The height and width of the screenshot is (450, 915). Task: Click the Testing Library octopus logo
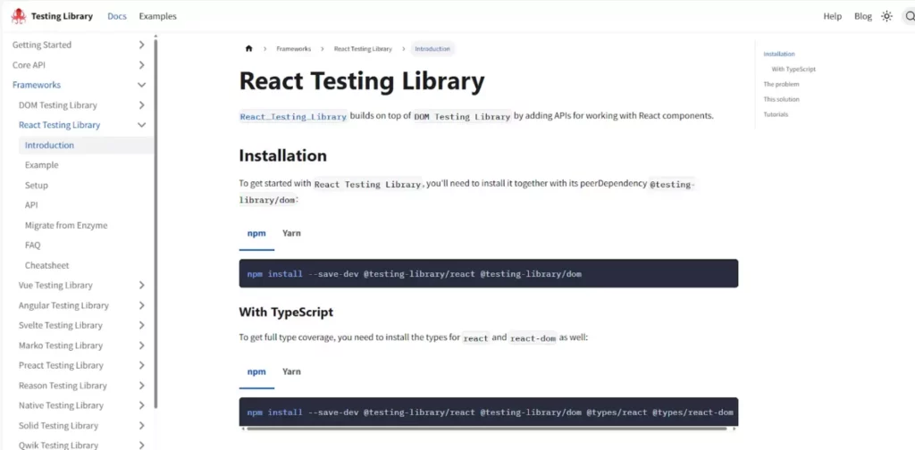point(19,16)
